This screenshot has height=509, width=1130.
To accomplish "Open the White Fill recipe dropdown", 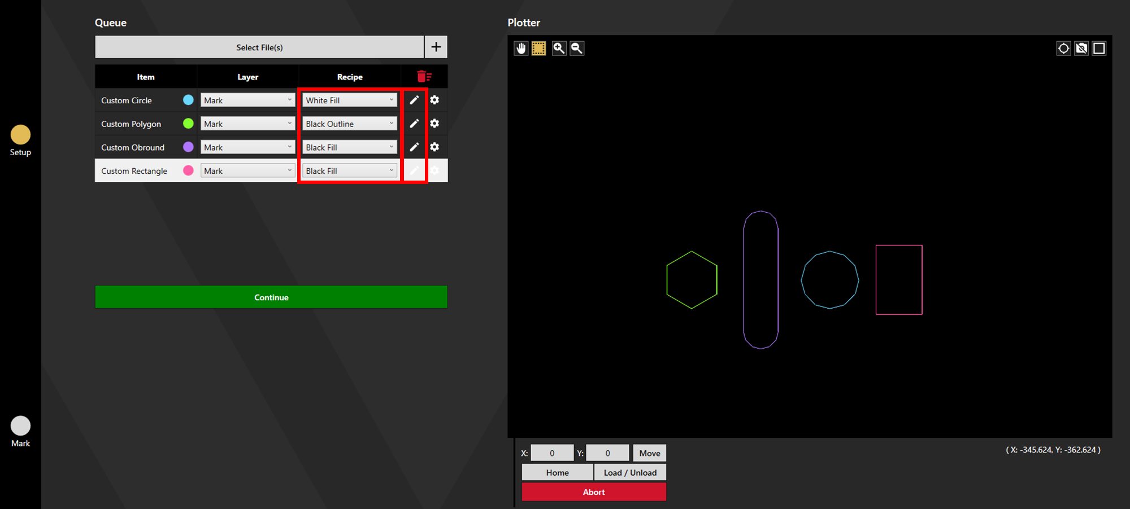I will tap(350, 100).
